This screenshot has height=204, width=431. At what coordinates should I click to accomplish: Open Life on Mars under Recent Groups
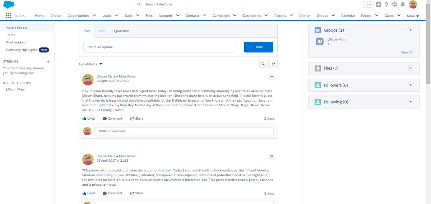[15, 89]
